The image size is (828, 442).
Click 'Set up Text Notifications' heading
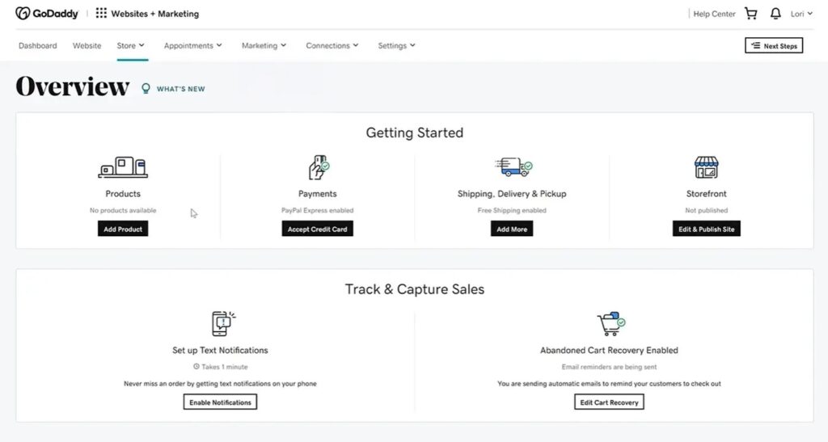tap(220, 350)
